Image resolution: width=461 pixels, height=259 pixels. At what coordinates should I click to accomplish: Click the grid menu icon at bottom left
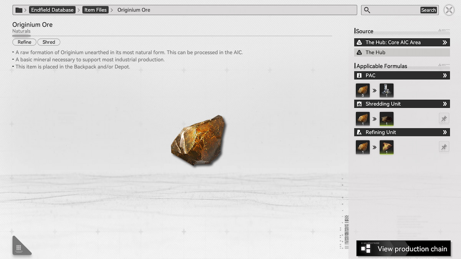point(19,247)
